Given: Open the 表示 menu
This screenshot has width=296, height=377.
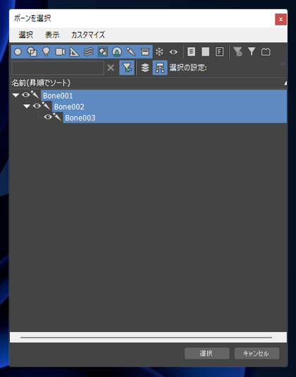Looking at the screenshot, I should pyautogui.click(x=52, y=35).
